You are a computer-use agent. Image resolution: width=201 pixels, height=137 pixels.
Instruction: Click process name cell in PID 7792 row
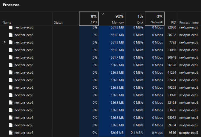tap(189, 42)
